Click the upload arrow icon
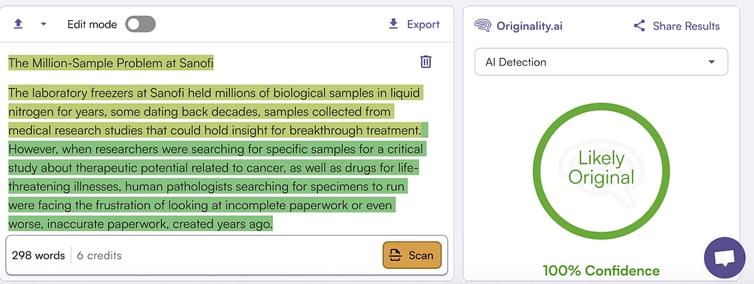The image size is (754, 284). click(x=18, y=24)
